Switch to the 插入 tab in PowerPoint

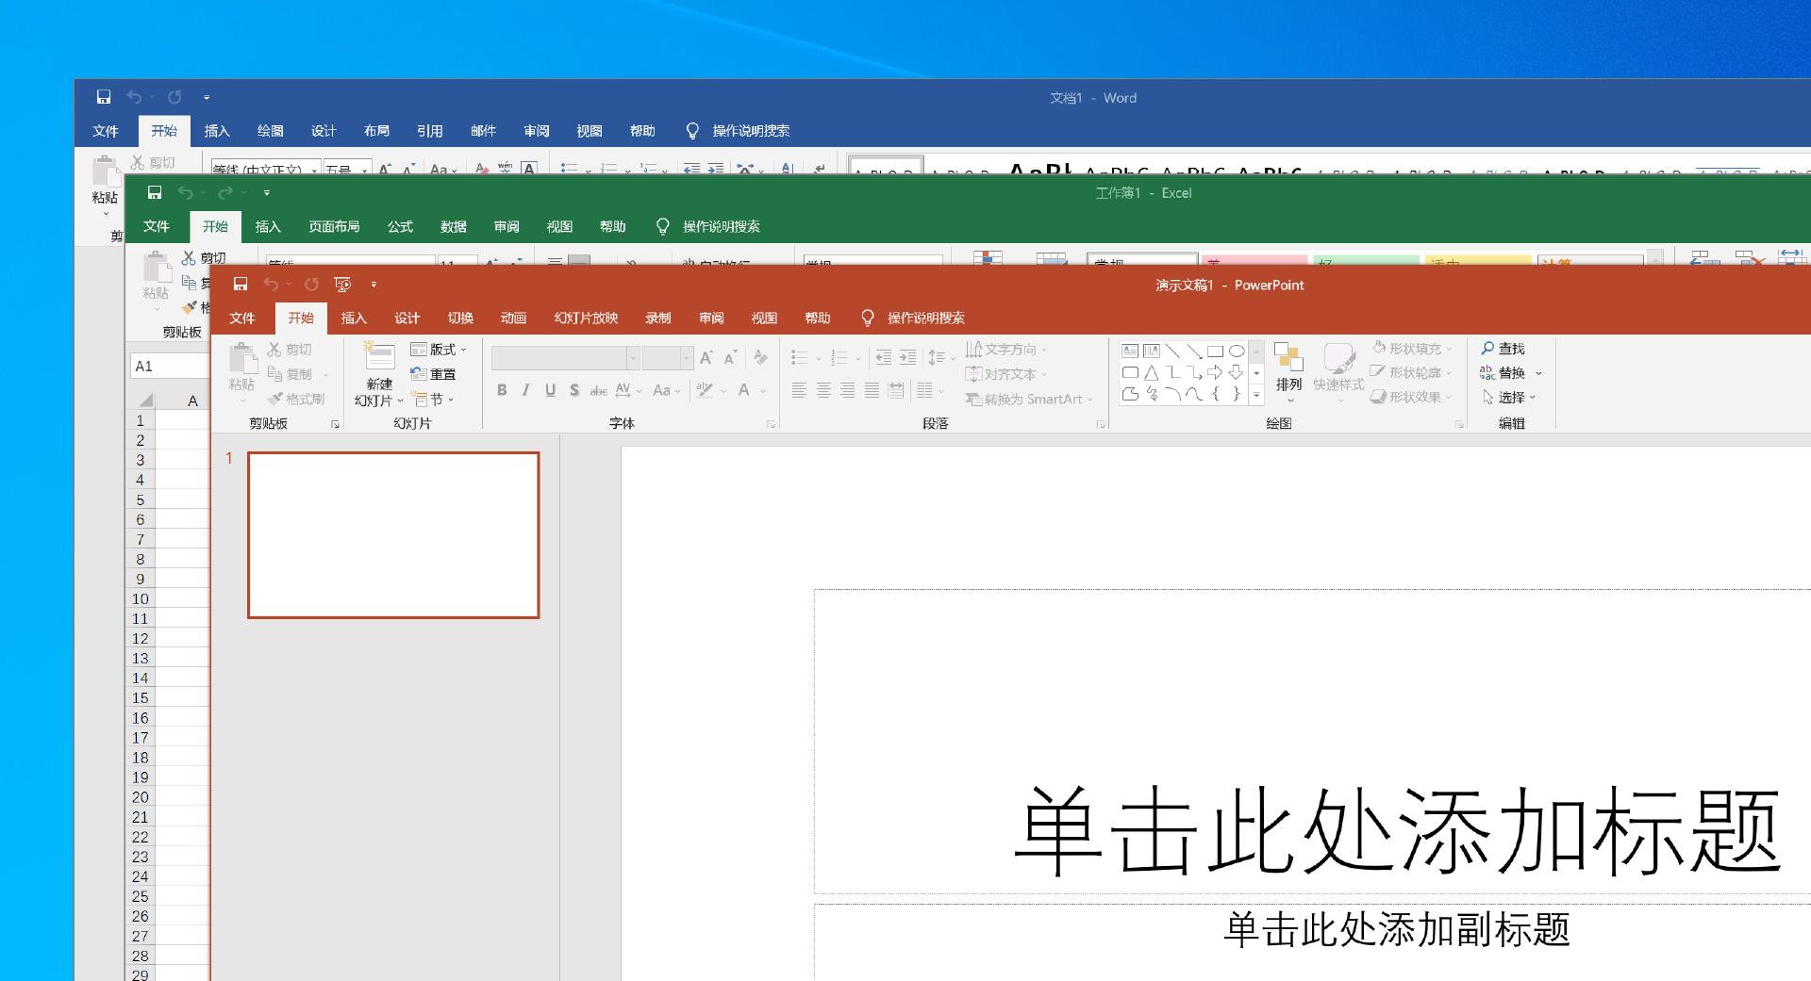pos(354,318)
